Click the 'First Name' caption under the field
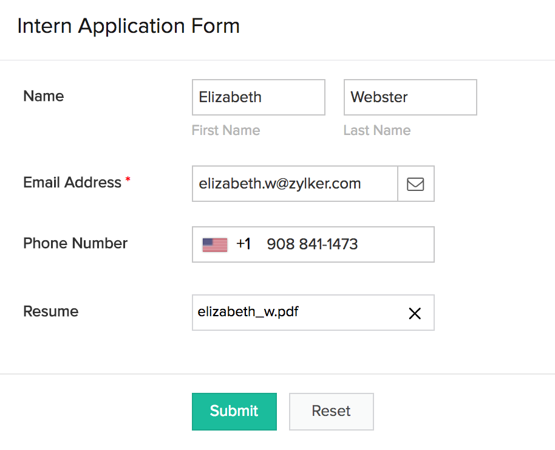The image size is (555, 450). [226, 130]
